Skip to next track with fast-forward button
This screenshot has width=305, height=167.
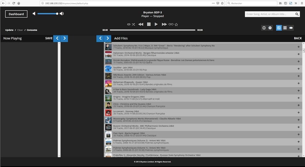[164, 24]
